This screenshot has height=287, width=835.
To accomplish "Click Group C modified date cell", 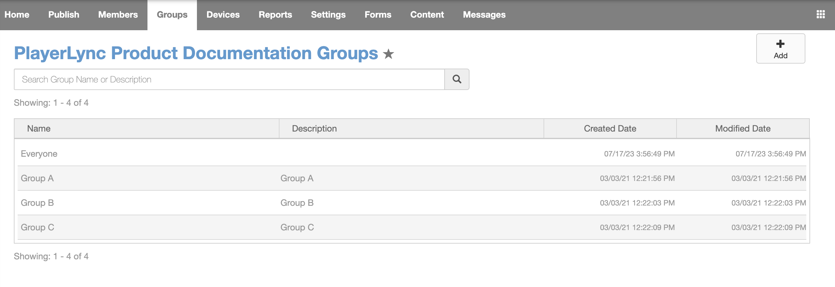I will (x=769, y=228).
